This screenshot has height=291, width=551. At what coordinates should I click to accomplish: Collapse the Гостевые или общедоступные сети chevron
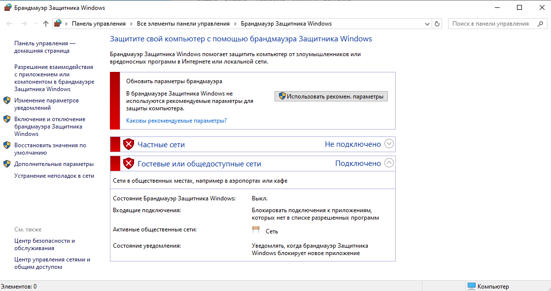tap(389, 163)
